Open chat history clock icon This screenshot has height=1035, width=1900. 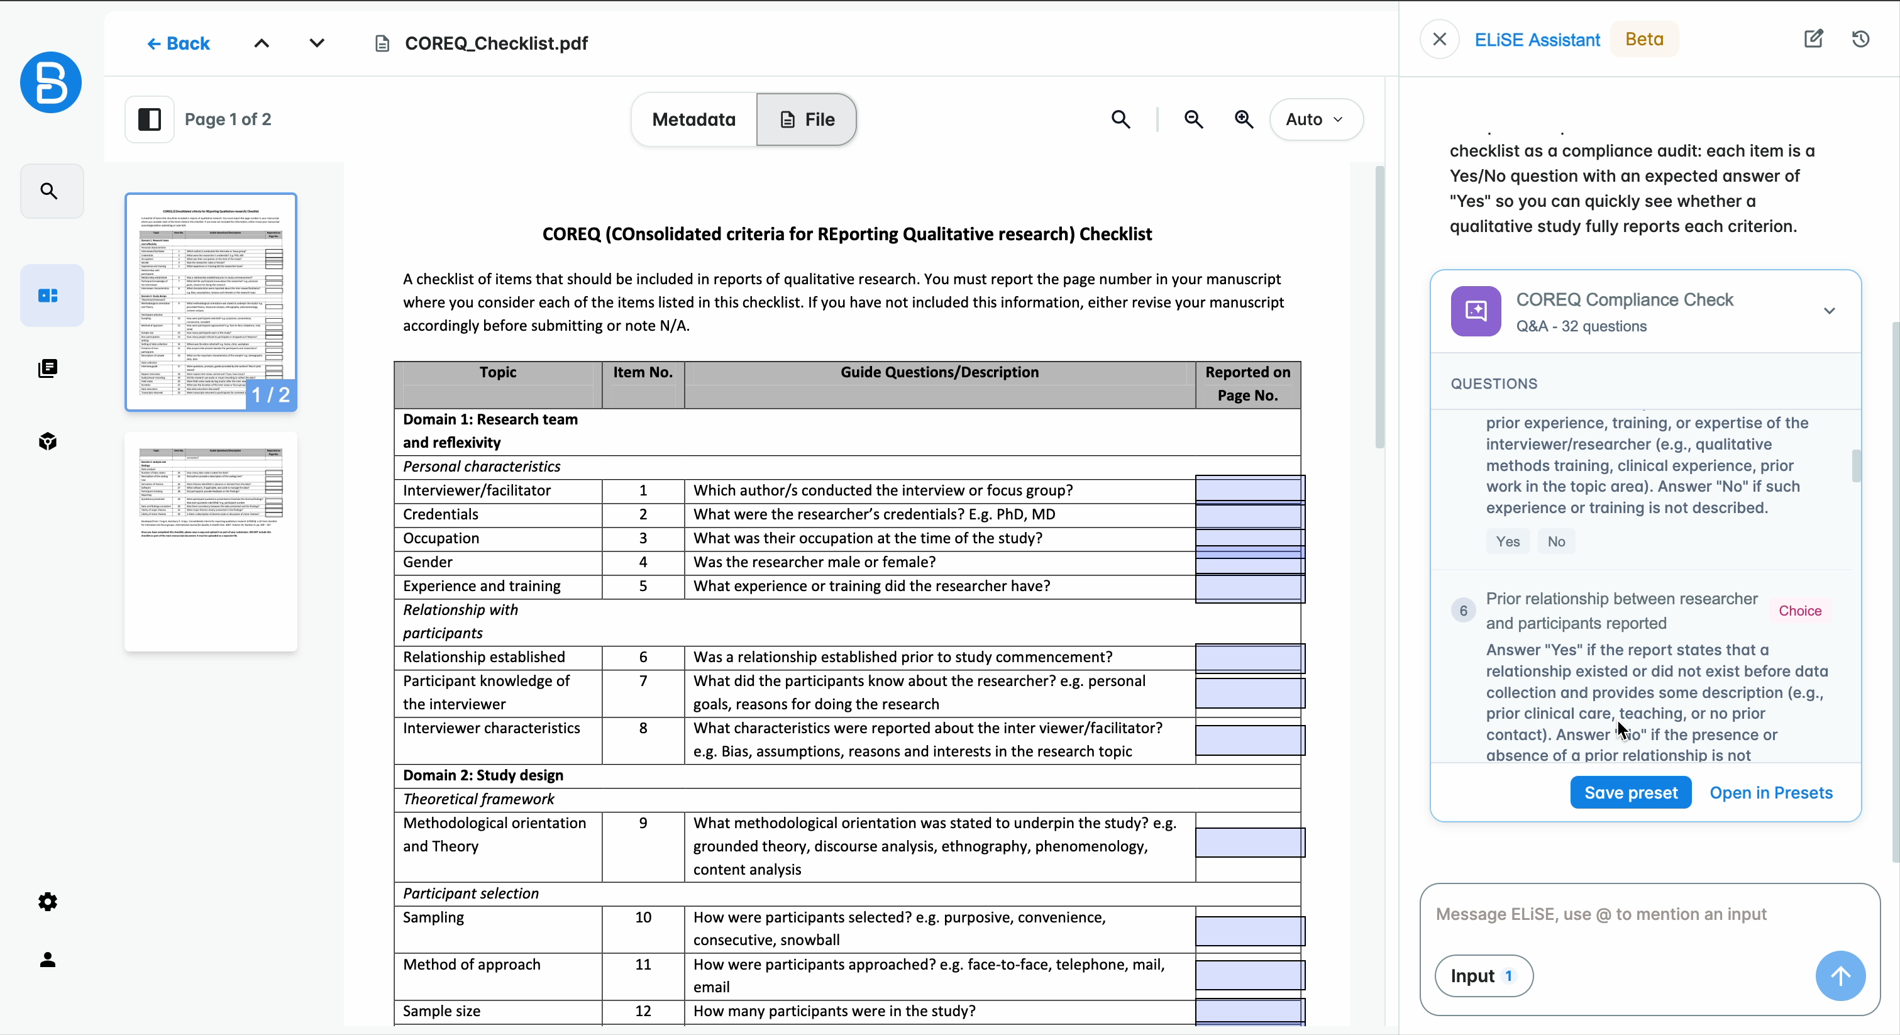[x=1860, y=39]
